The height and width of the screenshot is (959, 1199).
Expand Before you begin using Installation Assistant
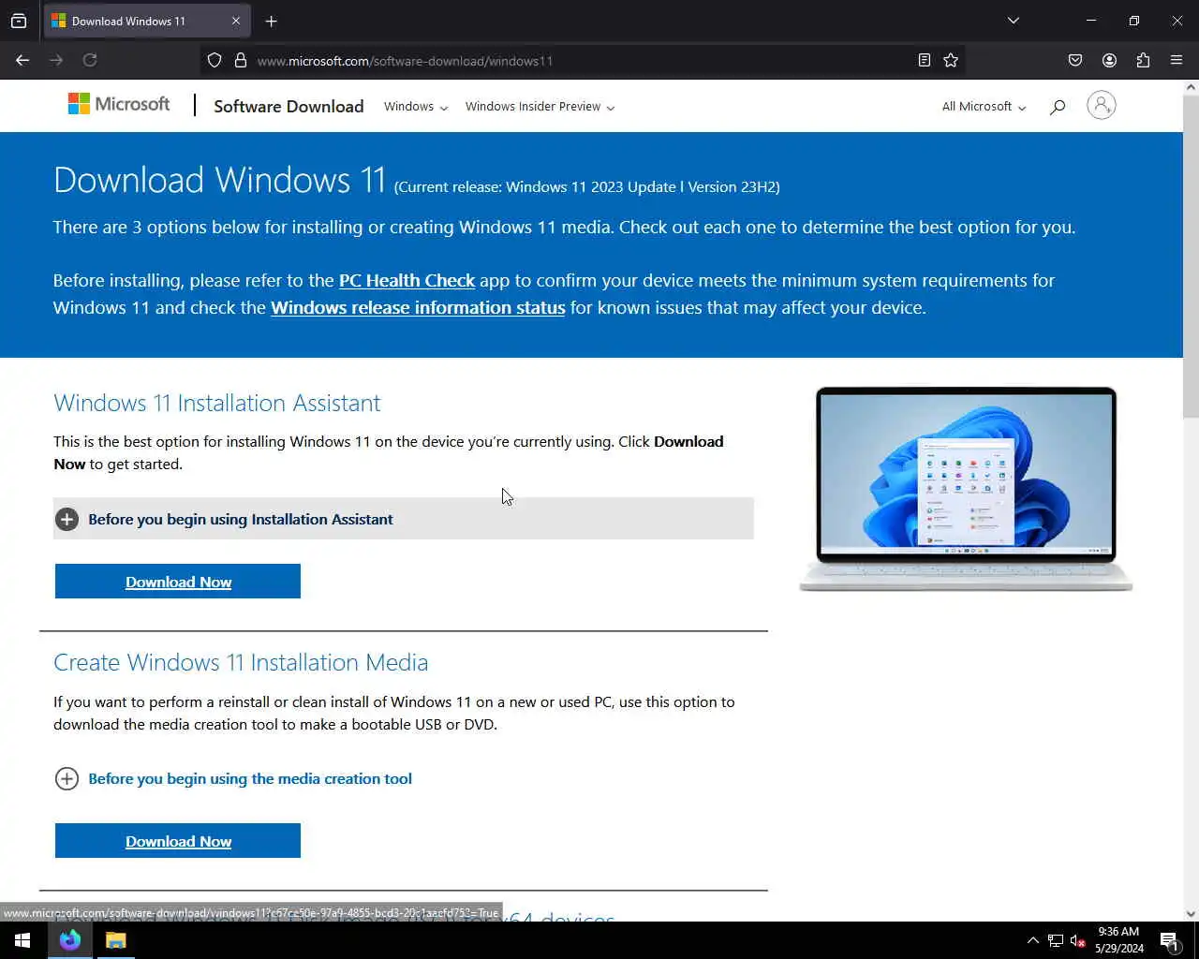404,519
